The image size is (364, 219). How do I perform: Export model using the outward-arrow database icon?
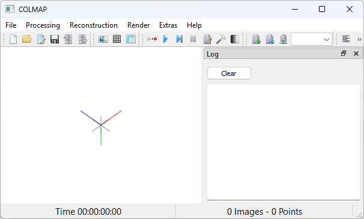point(82,39)
